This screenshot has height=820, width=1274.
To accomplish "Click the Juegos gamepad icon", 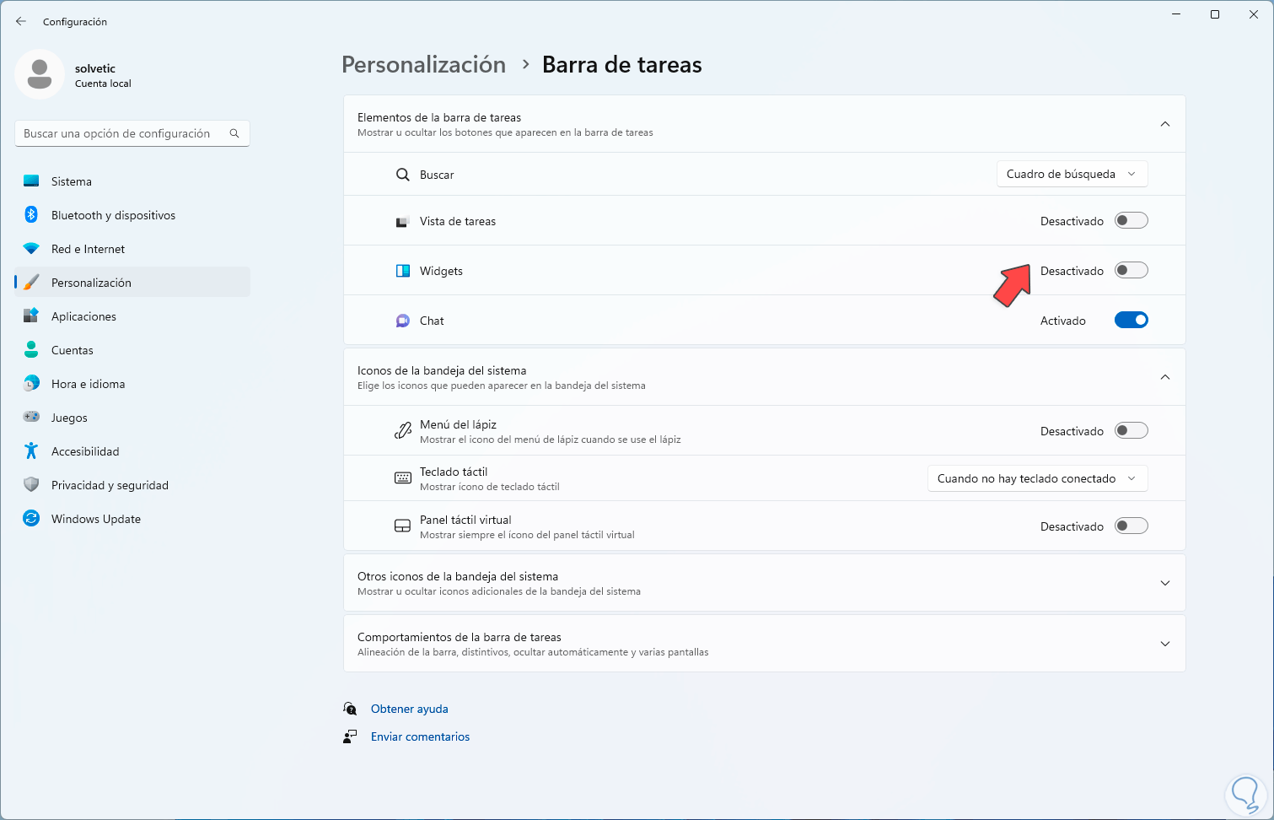I will 31,418.
